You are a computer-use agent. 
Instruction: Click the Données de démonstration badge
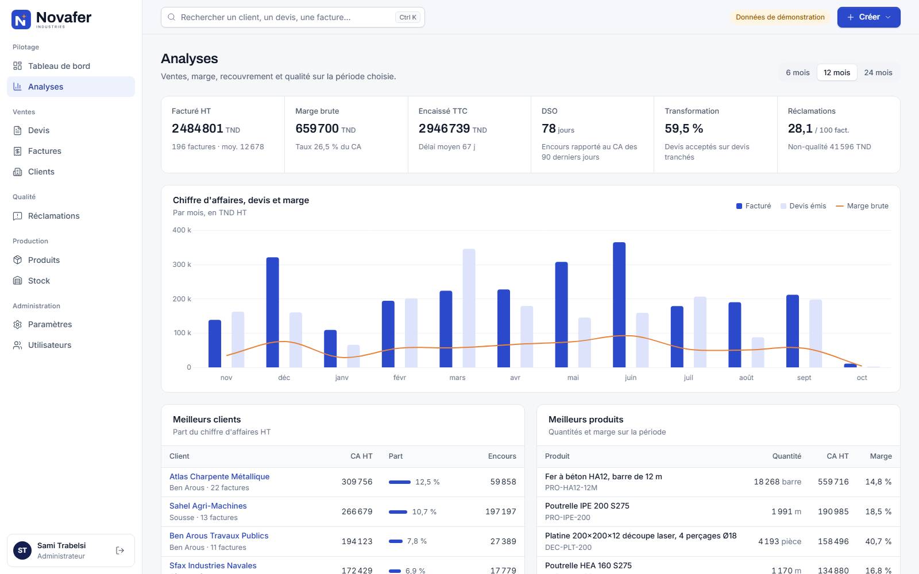point(780,17)
